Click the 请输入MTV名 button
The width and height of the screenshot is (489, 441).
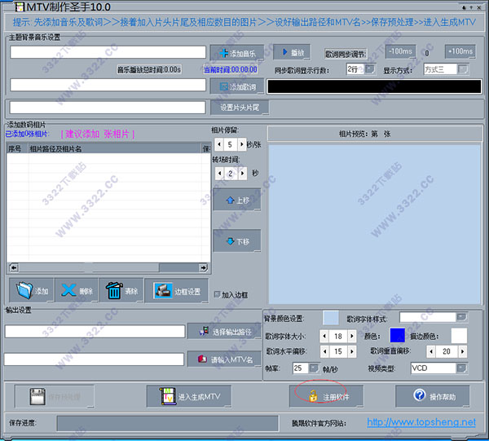click(225, 359)
